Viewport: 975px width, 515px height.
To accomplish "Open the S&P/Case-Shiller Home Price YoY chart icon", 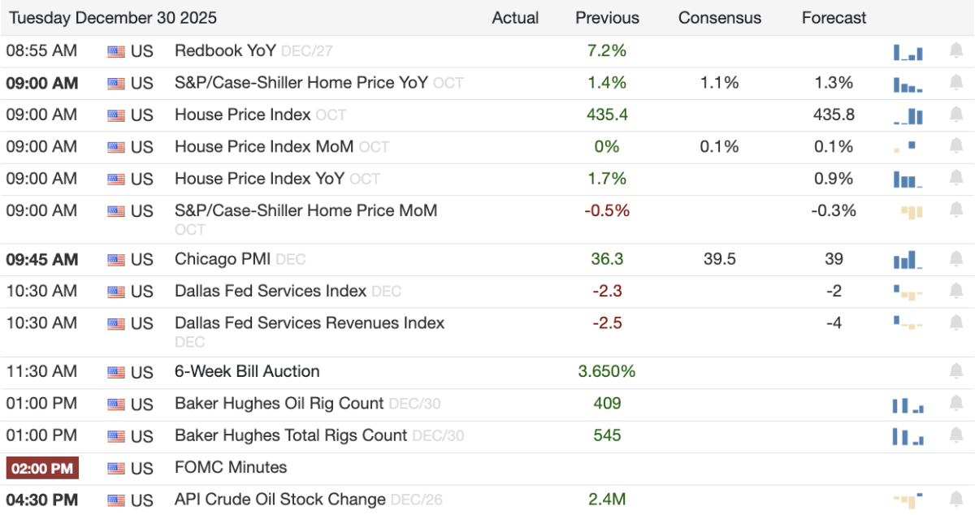I will (x=908, y=84).
